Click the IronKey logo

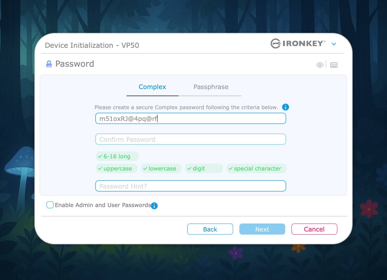click(x=298, y=43)
